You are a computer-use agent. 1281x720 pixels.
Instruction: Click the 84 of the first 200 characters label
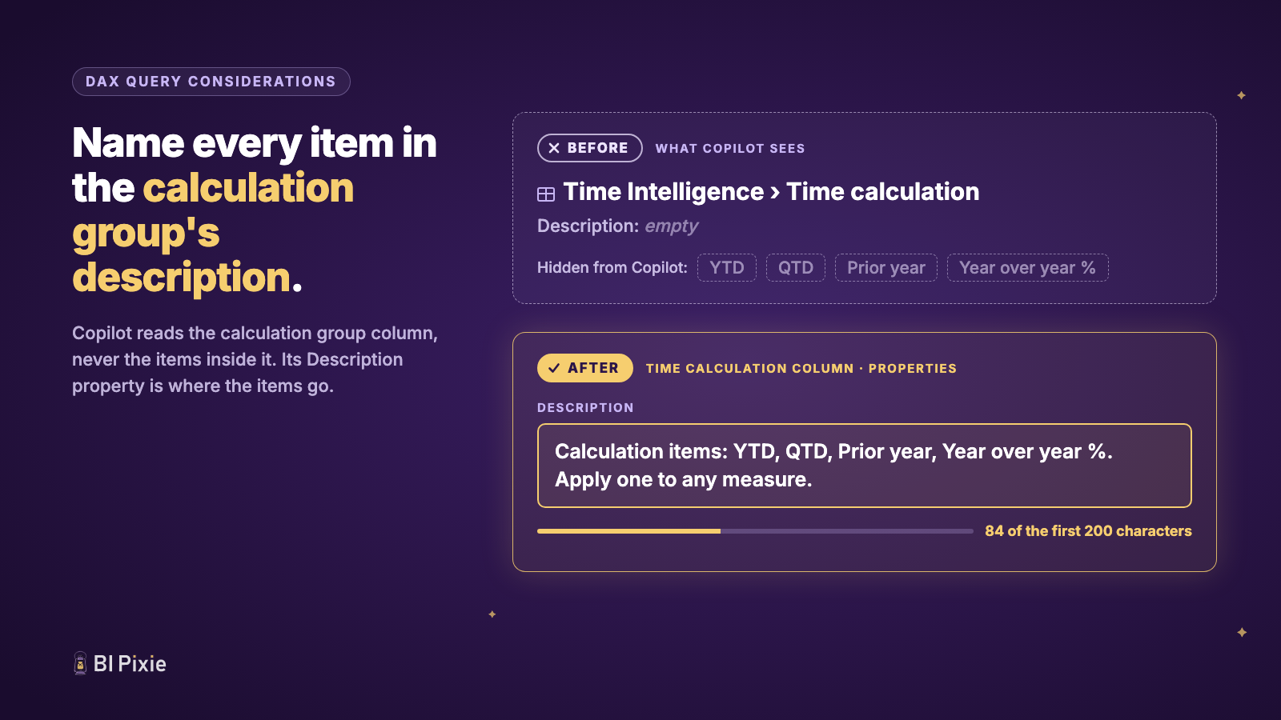point(1088,531)
